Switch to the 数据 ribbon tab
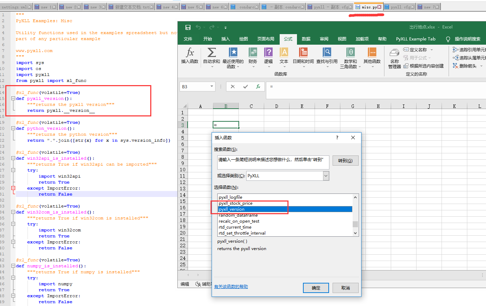The height and width of the screenshot is (306, 486). (x=306, y=39)
